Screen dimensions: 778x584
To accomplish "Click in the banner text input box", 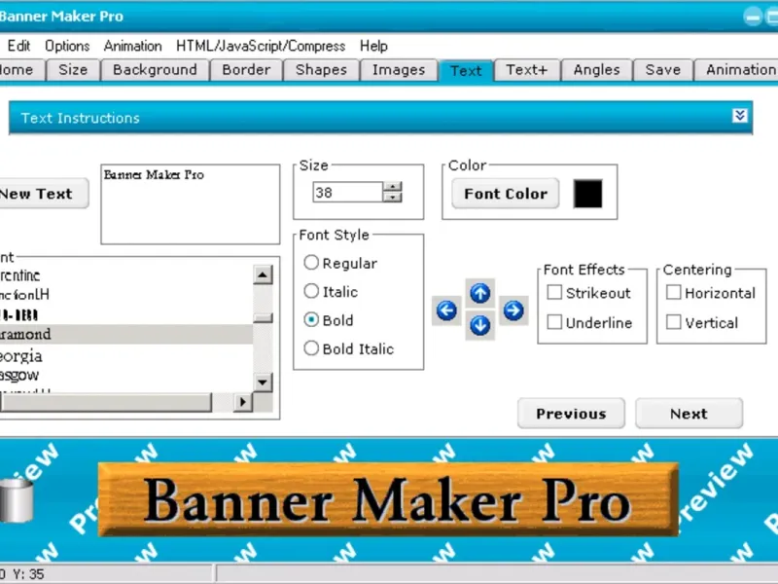I will tap(190, 204).
